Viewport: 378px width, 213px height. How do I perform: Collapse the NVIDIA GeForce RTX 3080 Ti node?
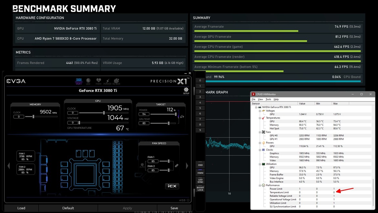(x=256, y=107)
